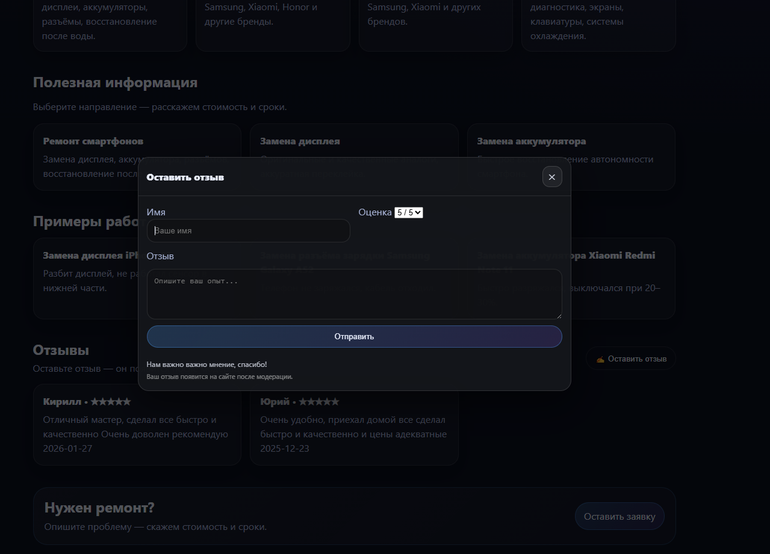Click the «Опишите ваш опыт...» review textarea
Screen dimensions: 770x554
[354, 294]
